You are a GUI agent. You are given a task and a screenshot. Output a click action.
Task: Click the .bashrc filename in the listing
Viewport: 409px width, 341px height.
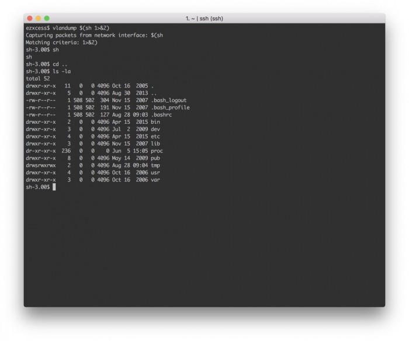(x=161, y=115)
